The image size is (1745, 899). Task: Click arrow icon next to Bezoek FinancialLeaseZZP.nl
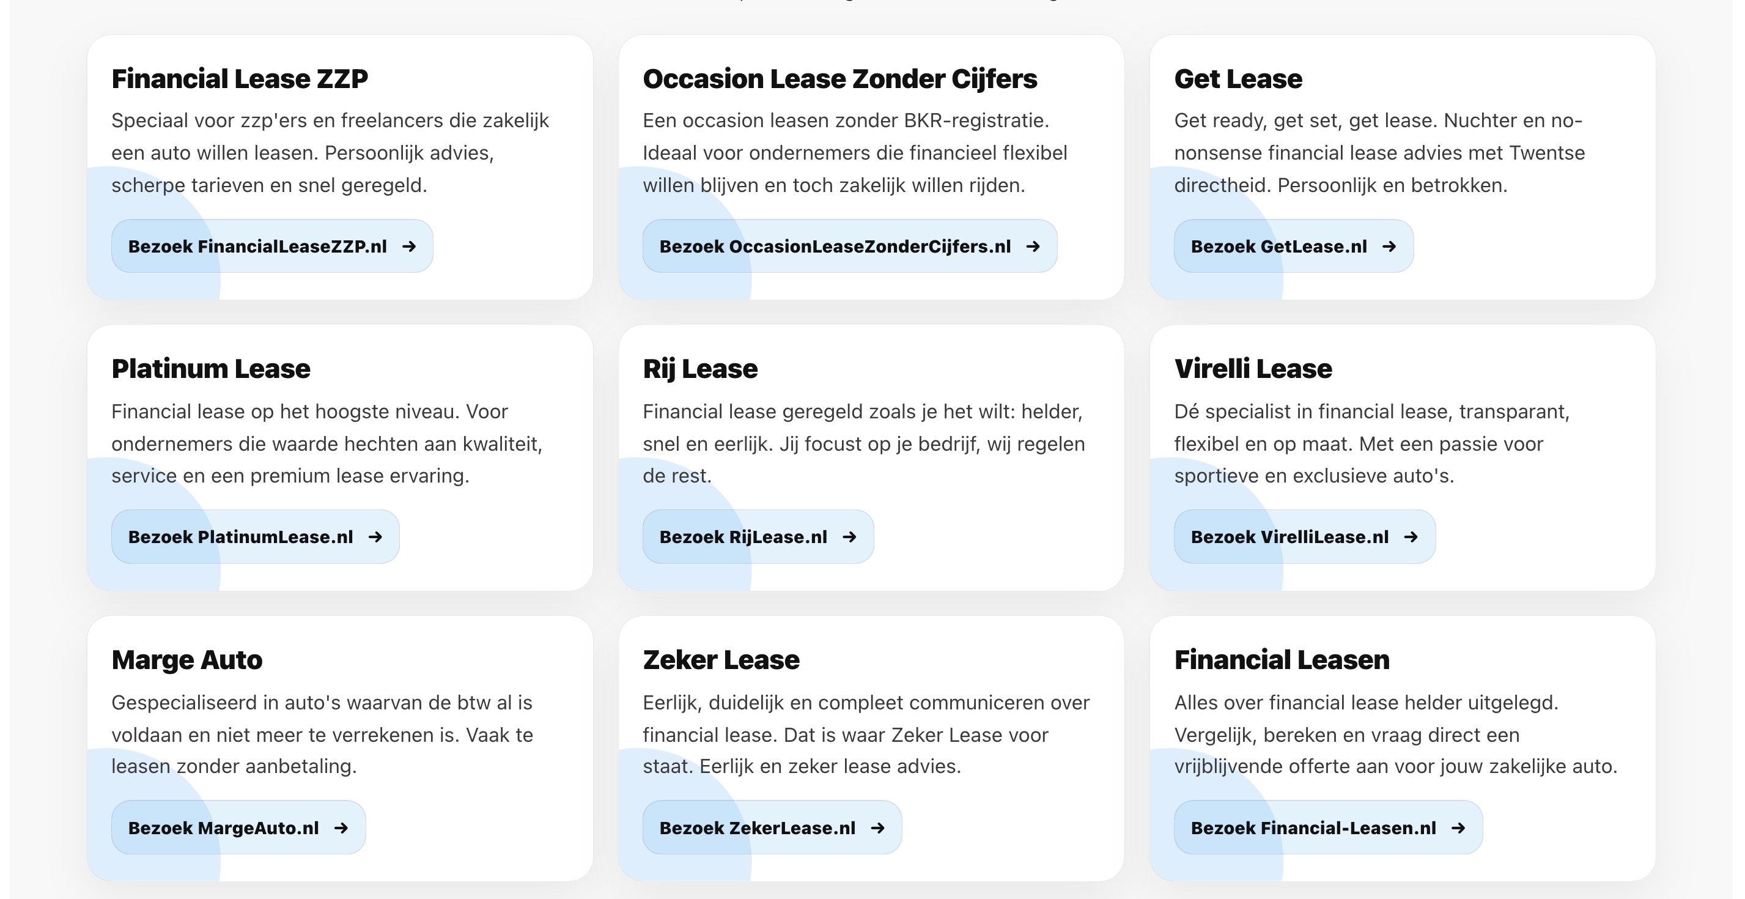tap(408, 246)
